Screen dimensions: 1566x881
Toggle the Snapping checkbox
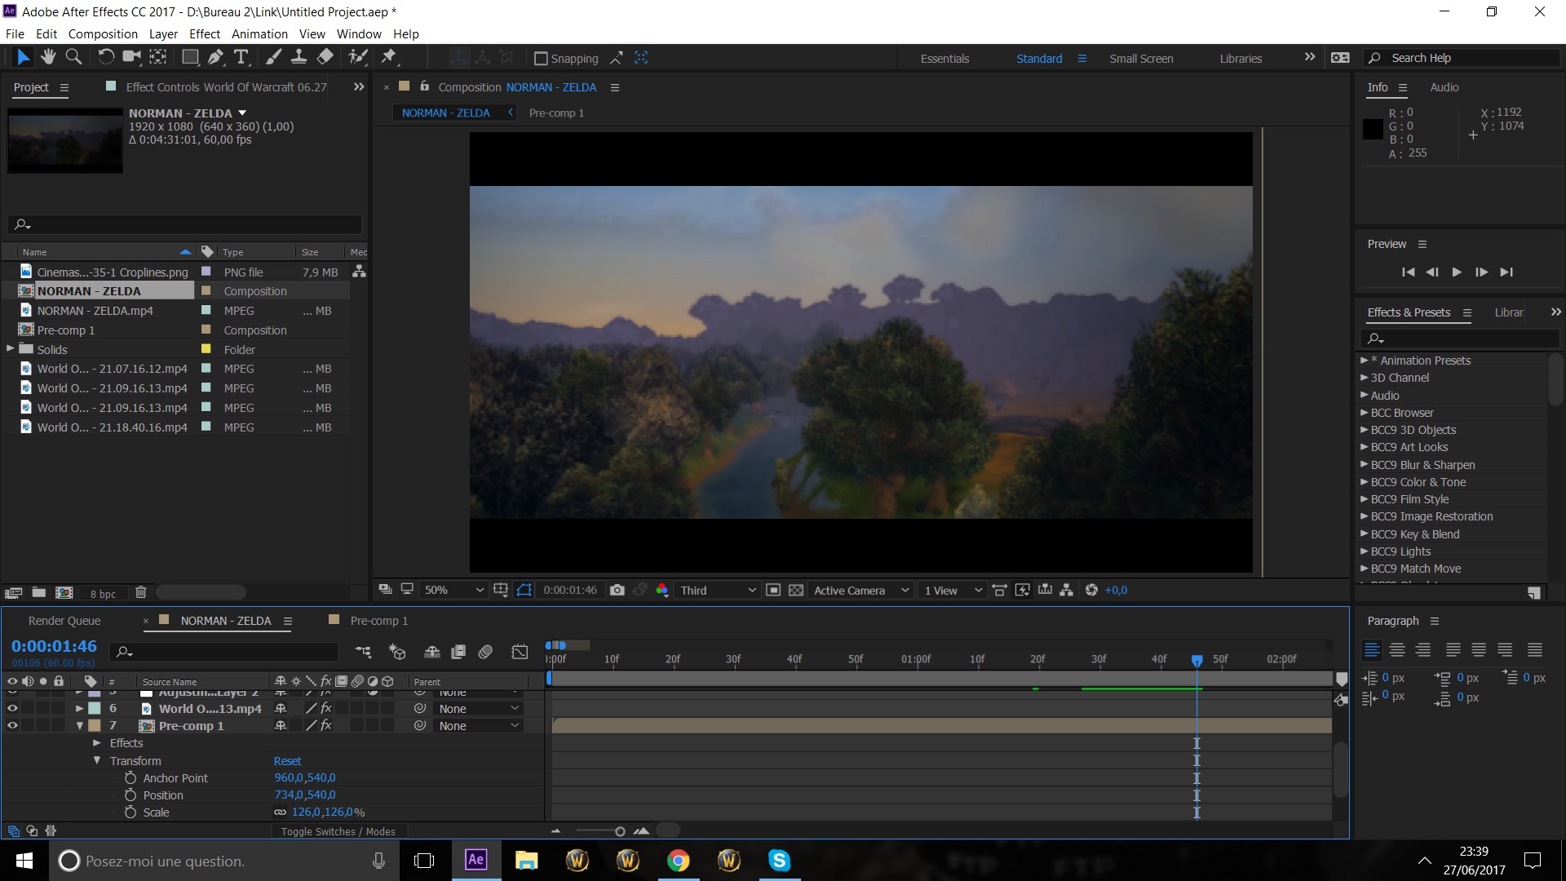[540, 59]
